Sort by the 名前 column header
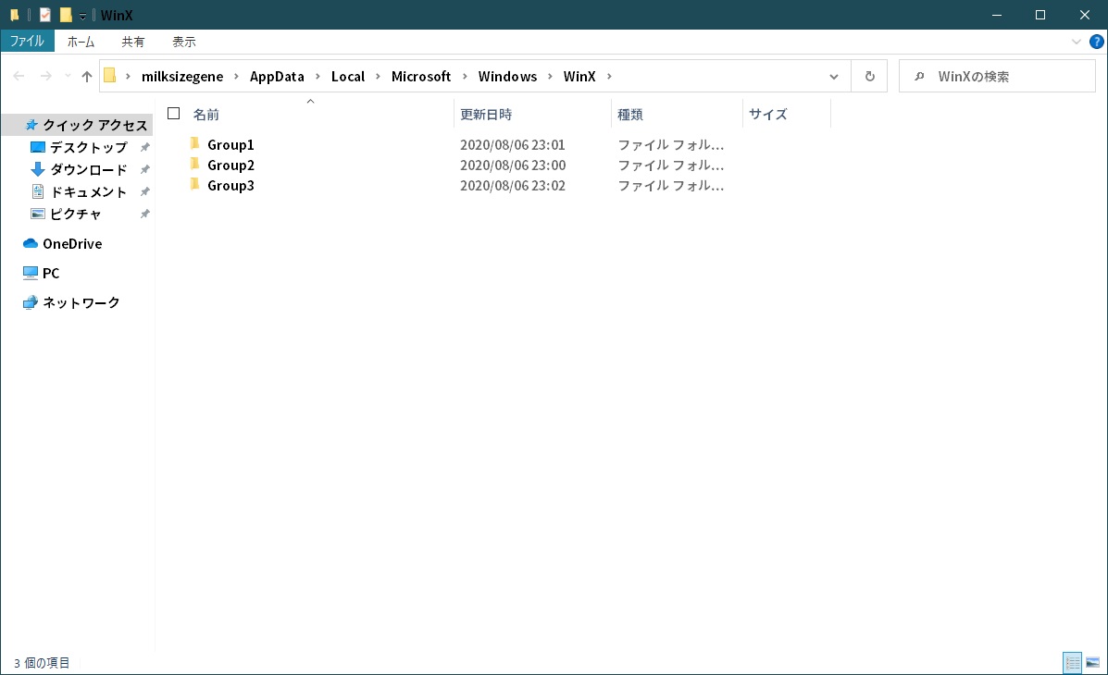The height and width of the screenshot is (675, 1108). point(206,114)
